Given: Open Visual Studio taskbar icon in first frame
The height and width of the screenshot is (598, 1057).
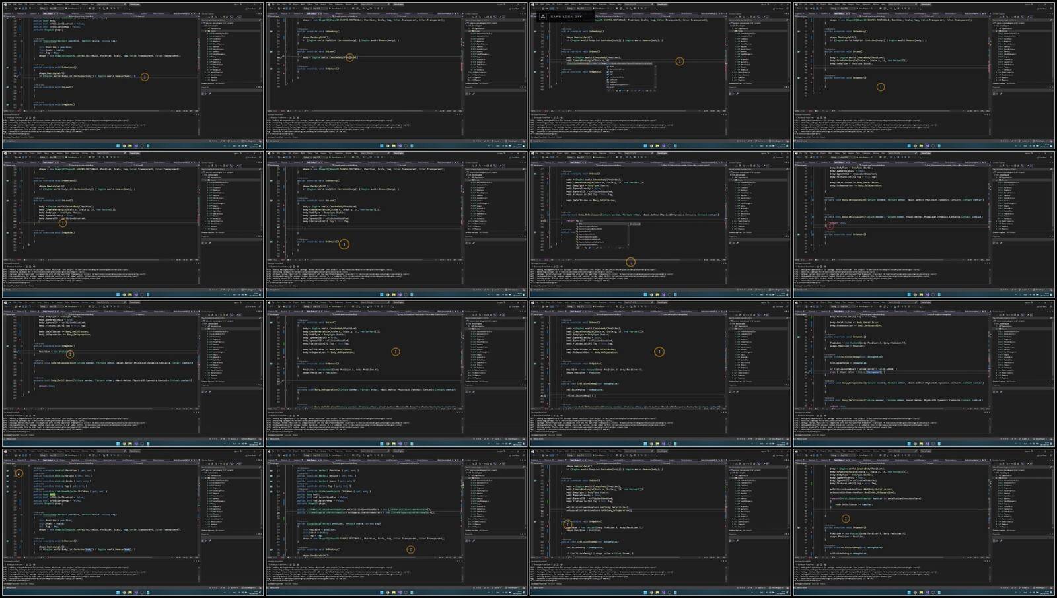Looking at the screenshot, I should (135, 145).
